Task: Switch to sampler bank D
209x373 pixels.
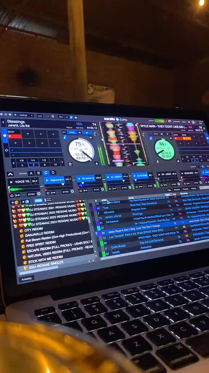Action: [x=53, y=173]
